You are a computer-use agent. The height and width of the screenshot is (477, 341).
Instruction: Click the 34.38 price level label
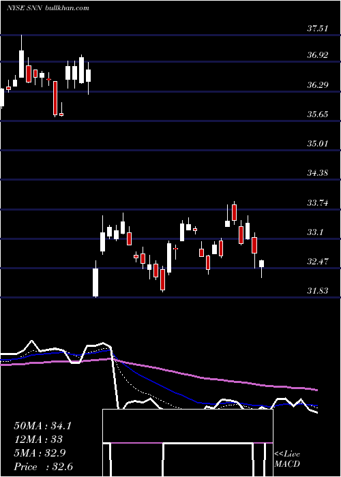pos(317,173)
